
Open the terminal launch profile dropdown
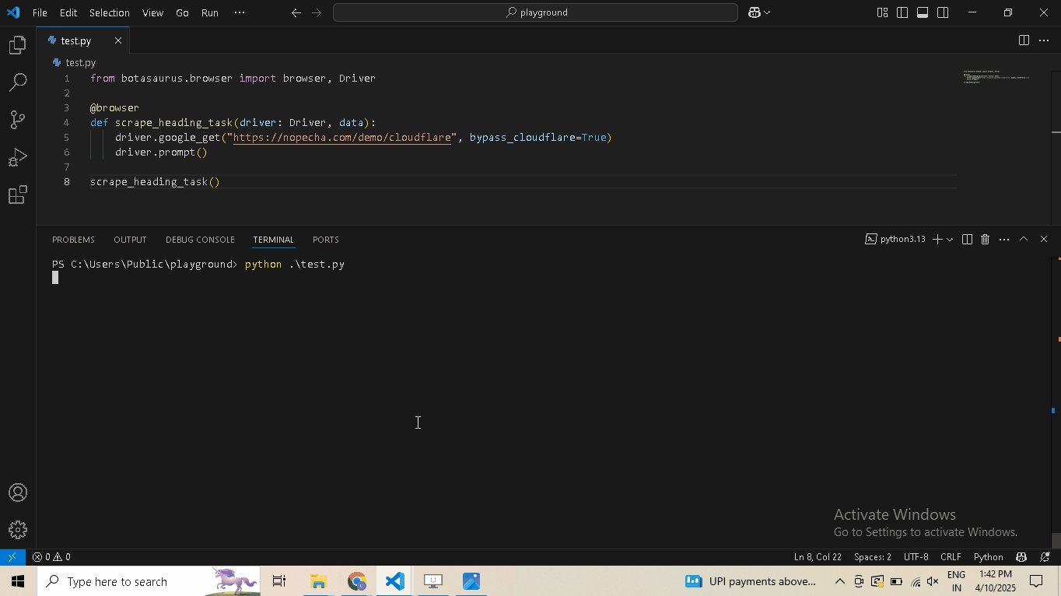point(950,239)
